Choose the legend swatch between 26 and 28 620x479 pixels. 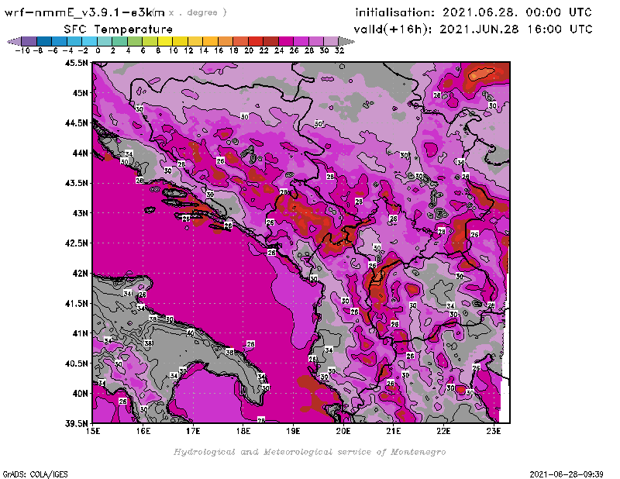pyautogui.click(x=301, y=41)
